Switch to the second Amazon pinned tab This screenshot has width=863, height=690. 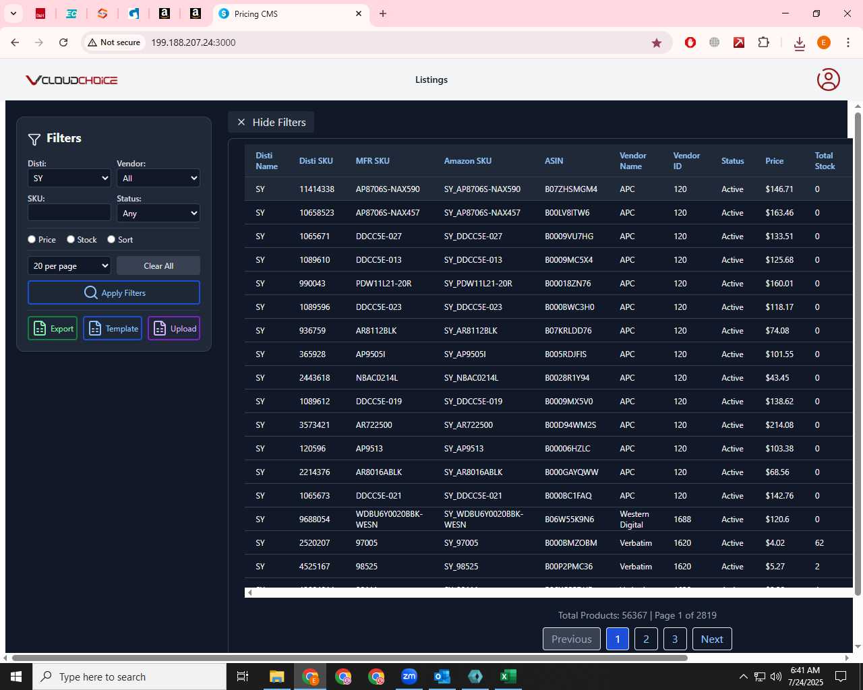[x=196, y=13]
